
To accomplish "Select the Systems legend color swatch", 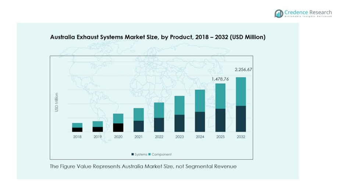I will click(x=133, y=155).
